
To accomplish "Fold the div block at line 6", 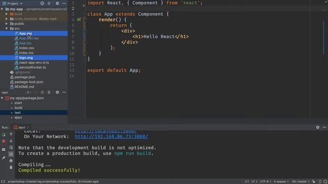I will click(85, 31).
